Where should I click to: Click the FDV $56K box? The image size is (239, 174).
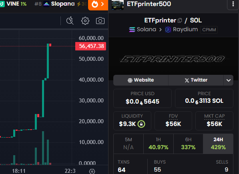pyautogui.click(x=173, y=121)
